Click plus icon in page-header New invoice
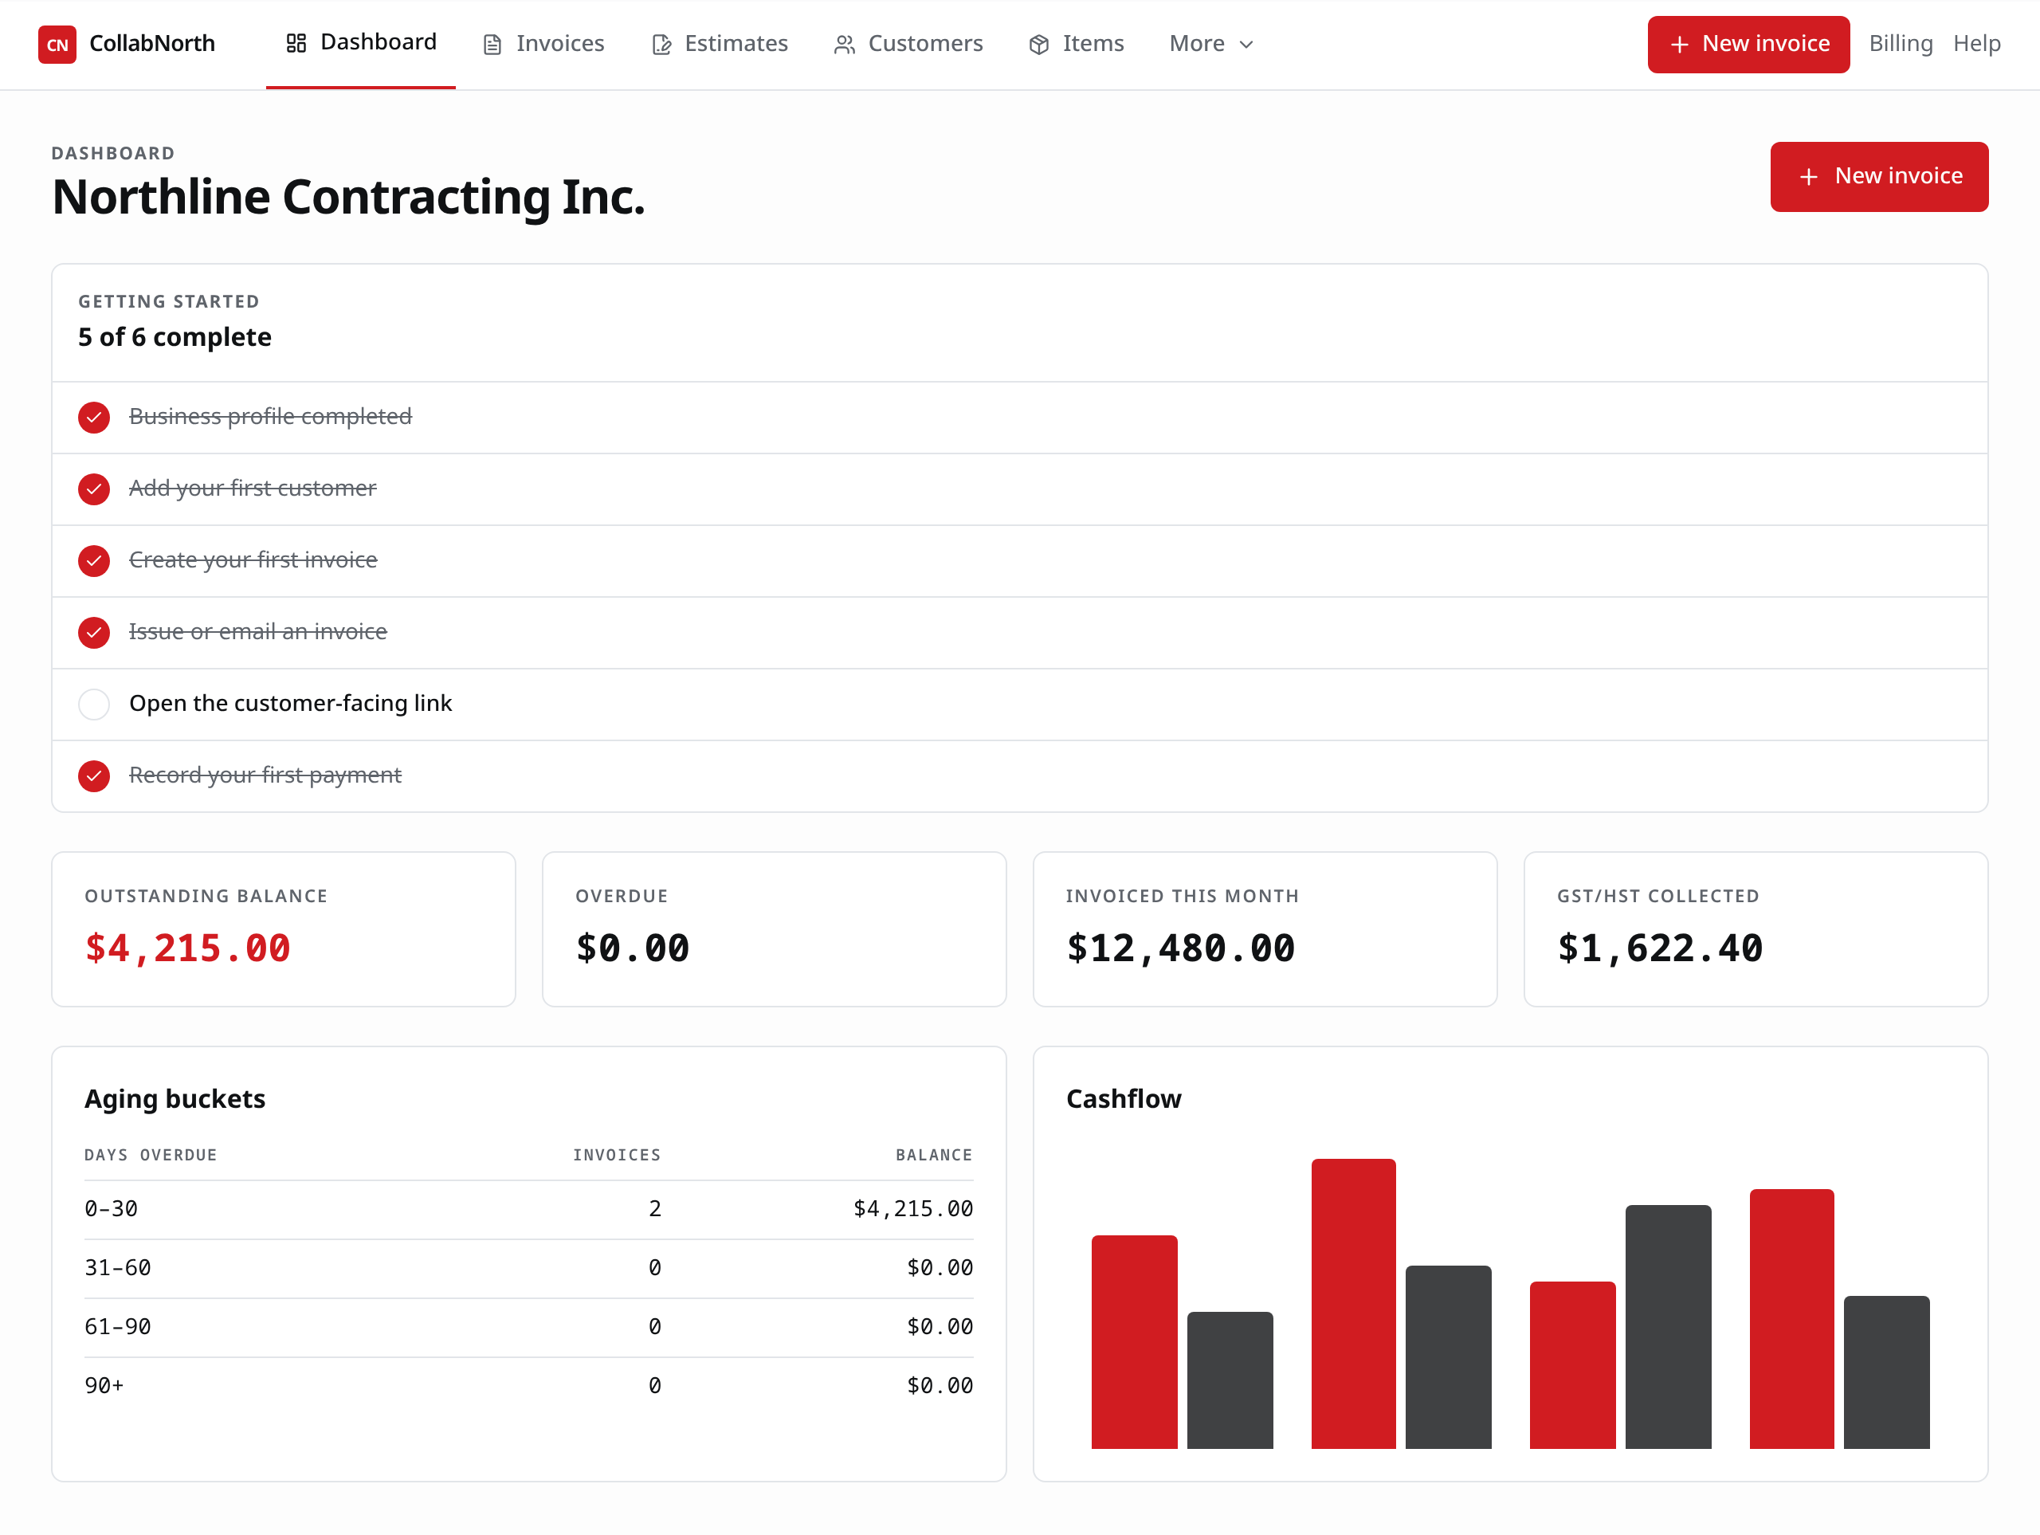Viewport: 2040px width, 1535px height. point(1809,176)
